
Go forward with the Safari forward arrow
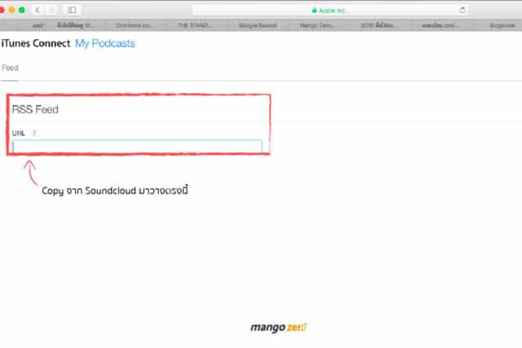[51, 10]
